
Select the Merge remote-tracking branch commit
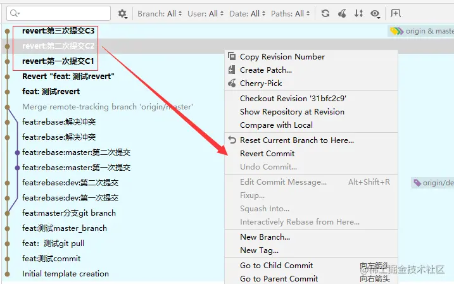tap(108, 107)
